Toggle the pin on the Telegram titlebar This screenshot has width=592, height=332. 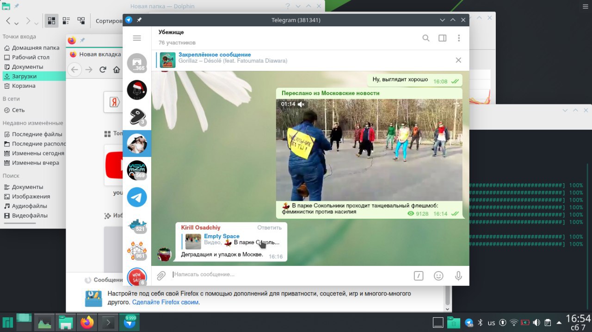[139, 20]
